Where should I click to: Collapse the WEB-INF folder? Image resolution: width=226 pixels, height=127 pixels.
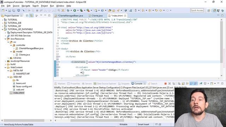click(8, 77)
